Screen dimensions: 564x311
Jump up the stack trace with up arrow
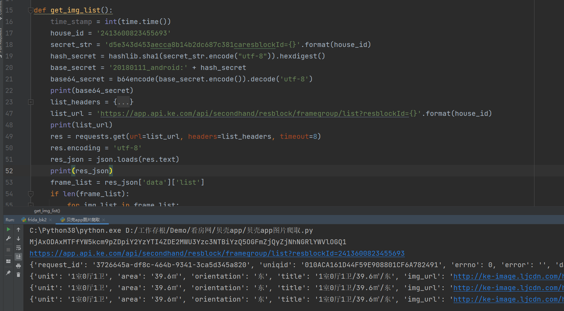pyautogui.click(x=18, y=230)
